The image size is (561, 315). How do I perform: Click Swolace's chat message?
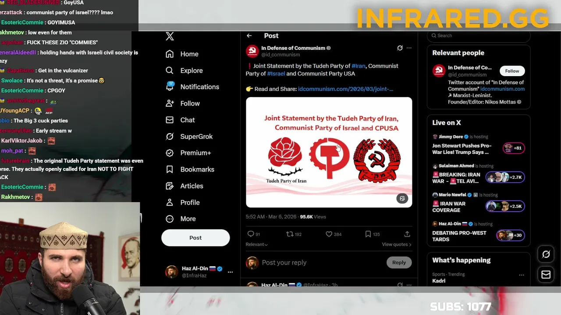52,80
